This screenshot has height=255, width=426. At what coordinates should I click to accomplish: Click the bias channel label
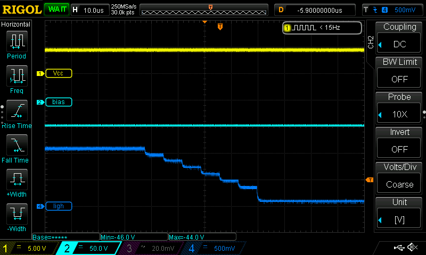(x=59, y=102)
